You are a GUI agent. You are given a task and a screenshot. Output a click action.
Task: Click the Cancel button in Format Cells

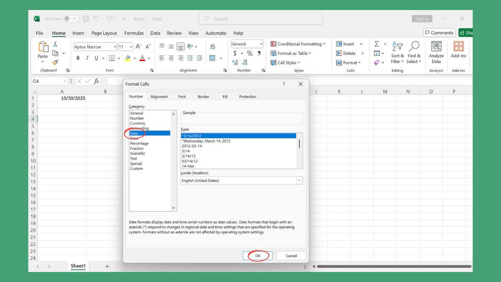click(291, 256)
